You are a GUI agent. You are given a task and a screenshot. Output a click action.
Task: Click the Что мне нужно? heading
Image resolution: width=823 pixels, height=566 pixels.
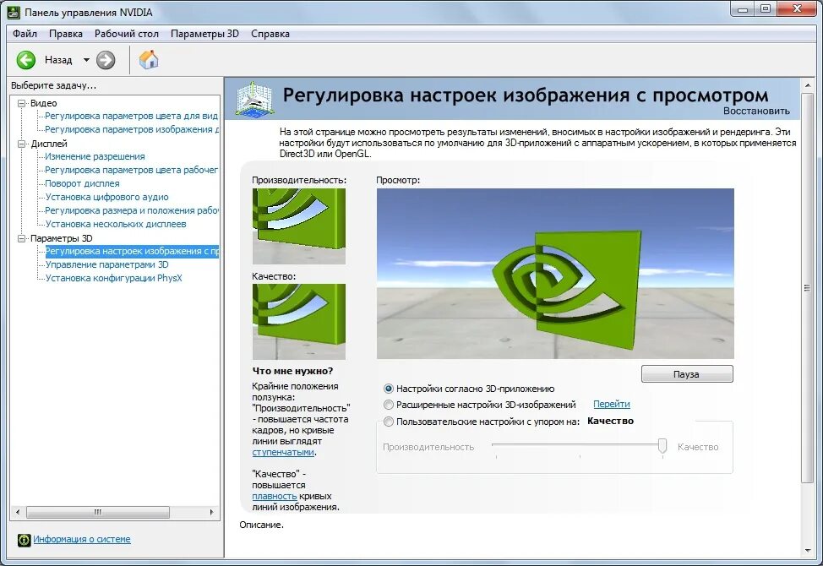tap(292, 371)
